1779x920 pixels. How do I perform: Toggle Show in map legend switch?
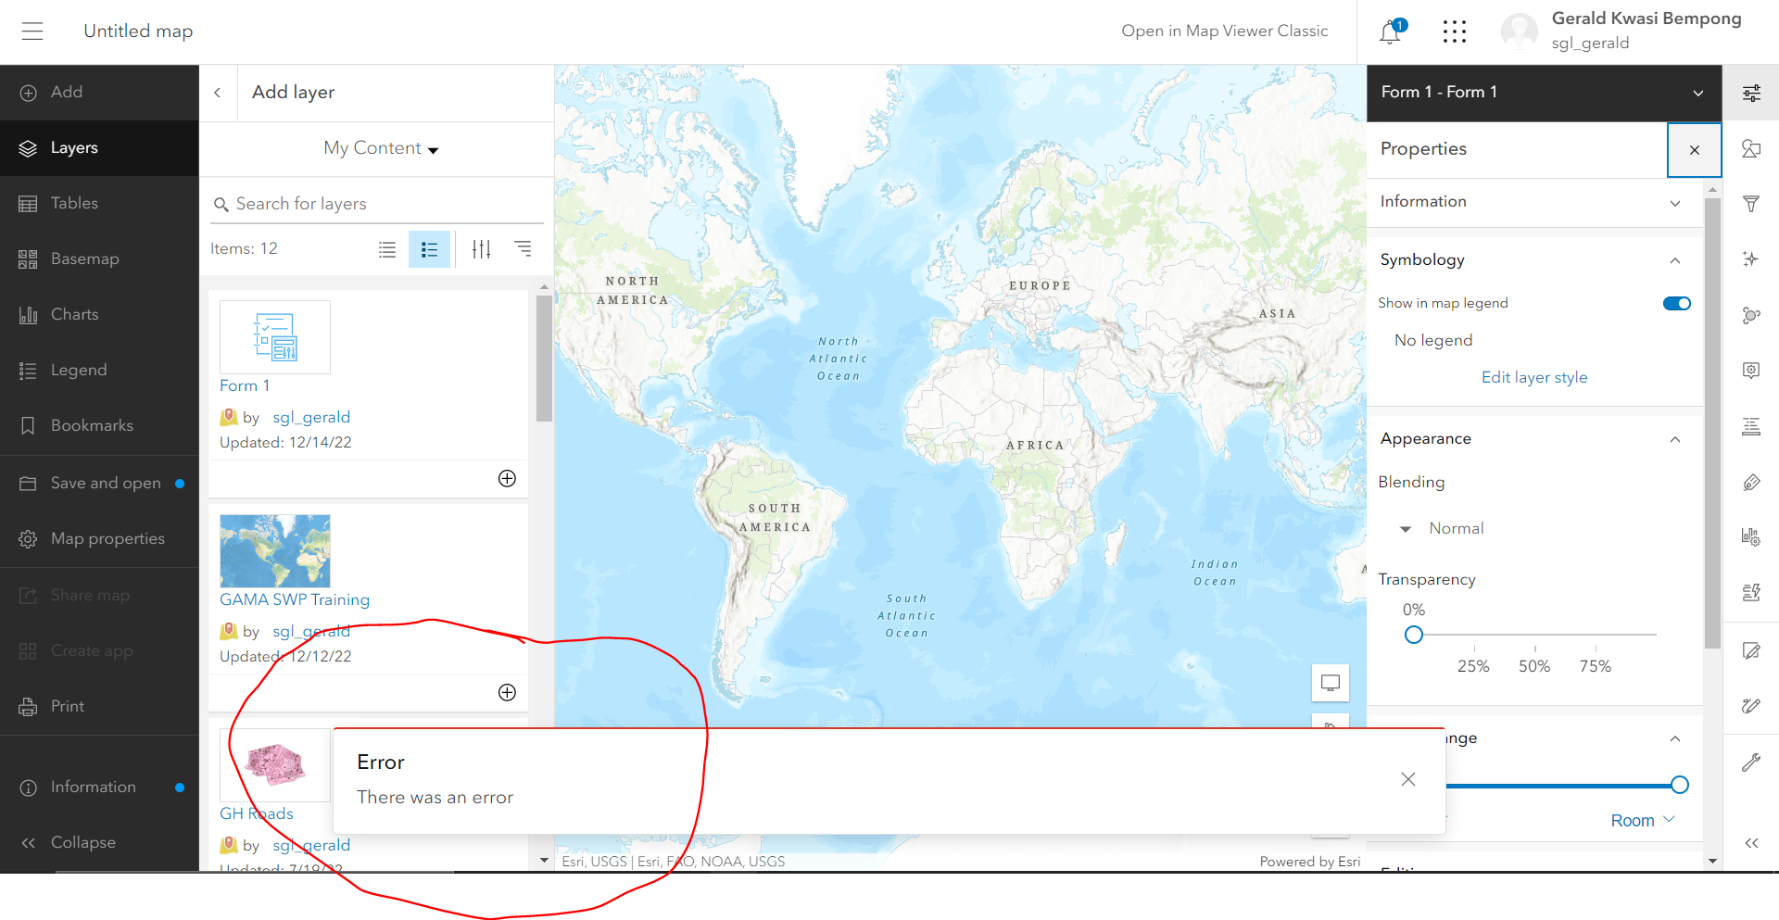(x=1677, y=303)
